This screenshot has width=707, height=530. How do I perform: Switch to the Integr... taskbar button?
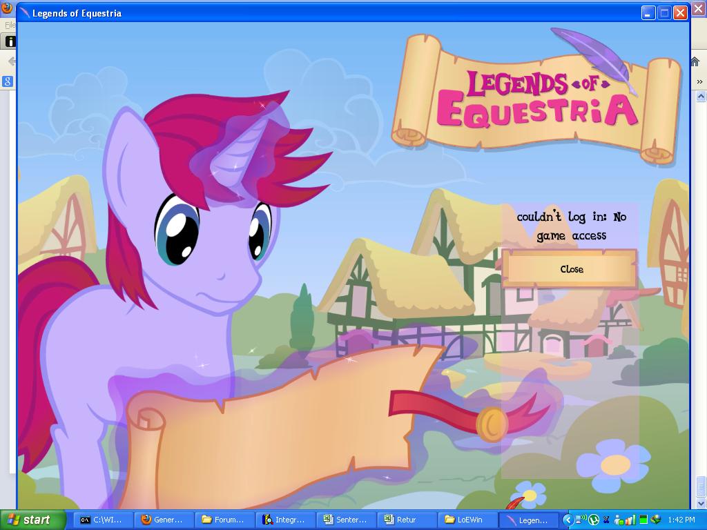(x=287, y=520)
